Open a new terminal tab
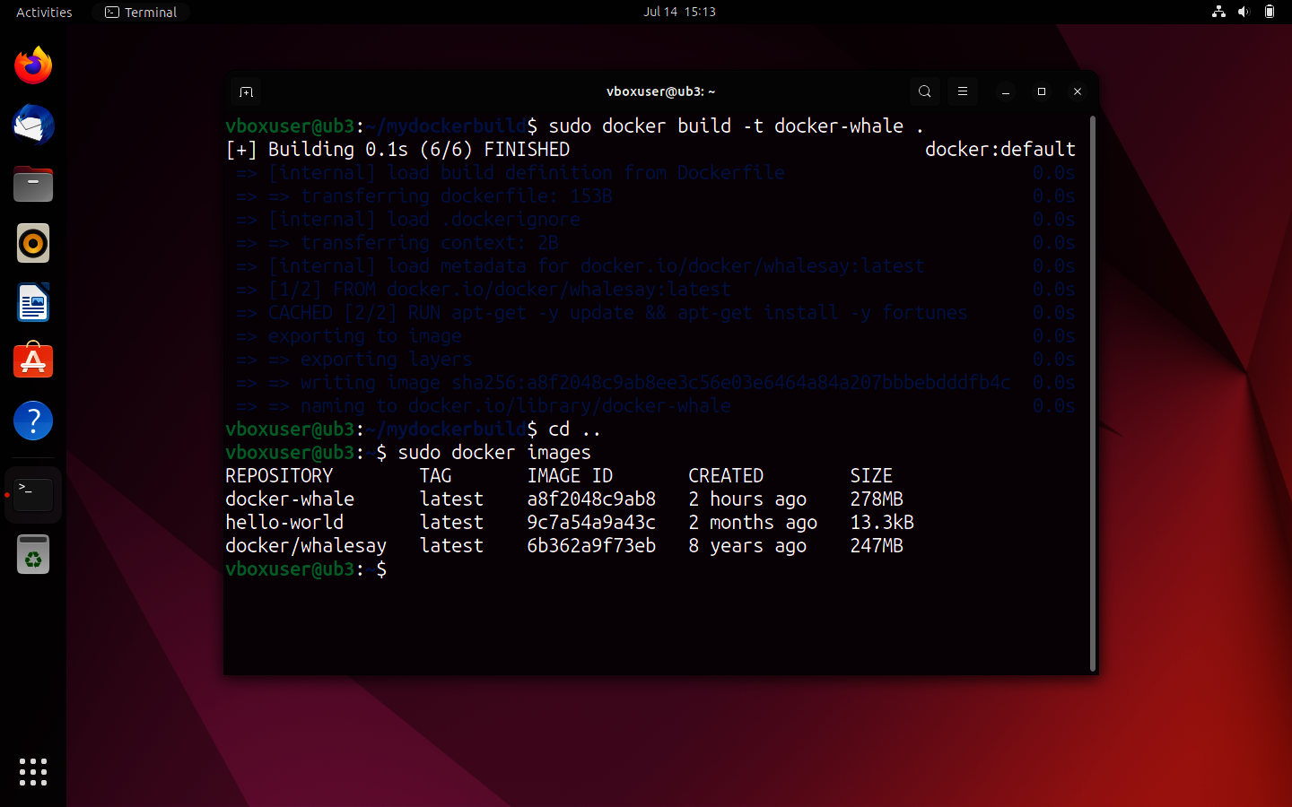 tap(247, 91)
